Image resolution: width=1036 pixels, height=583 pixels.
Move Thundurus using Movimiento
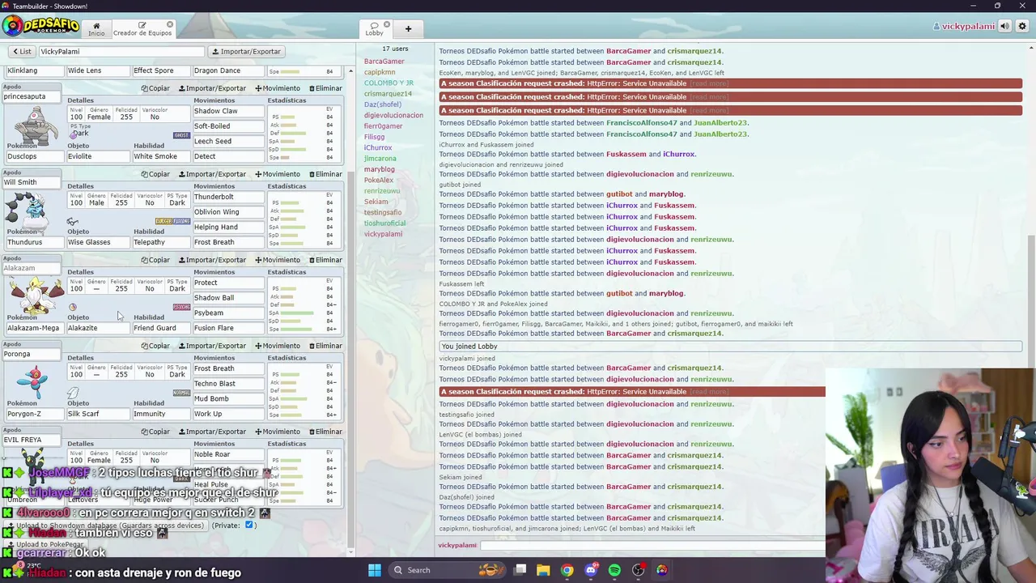click(x=277, y=174)
